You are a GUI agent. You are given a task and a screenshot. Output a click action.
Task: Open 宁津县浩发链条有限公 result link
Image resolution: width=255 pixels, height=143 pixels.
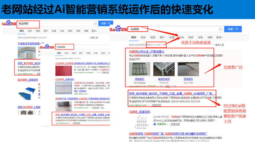click(x=31, y=44)
